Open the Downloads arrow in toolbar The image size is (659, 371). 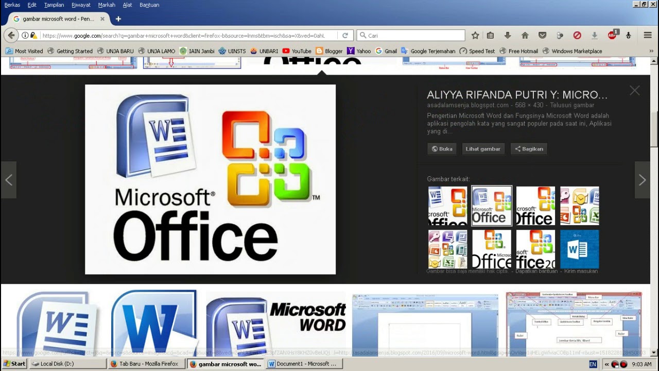[x=508, y=36]
